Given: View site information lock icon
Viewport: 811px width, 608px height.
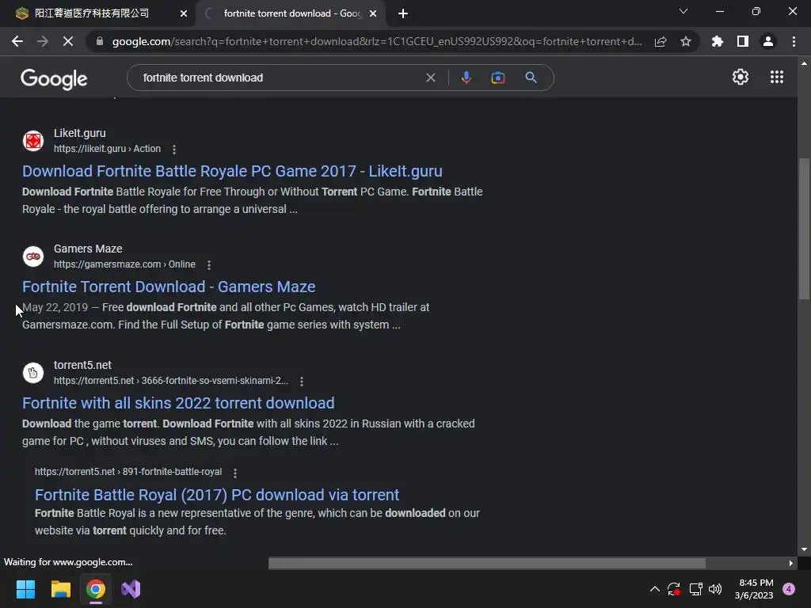Looking at the screenshot, I should point(100,41).
